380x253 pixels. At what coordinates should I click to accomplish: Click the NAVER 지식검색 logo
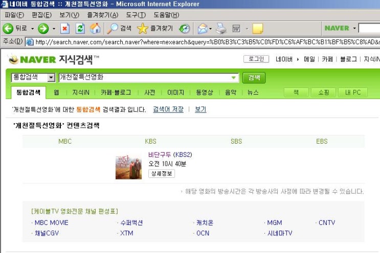point(54,59)
